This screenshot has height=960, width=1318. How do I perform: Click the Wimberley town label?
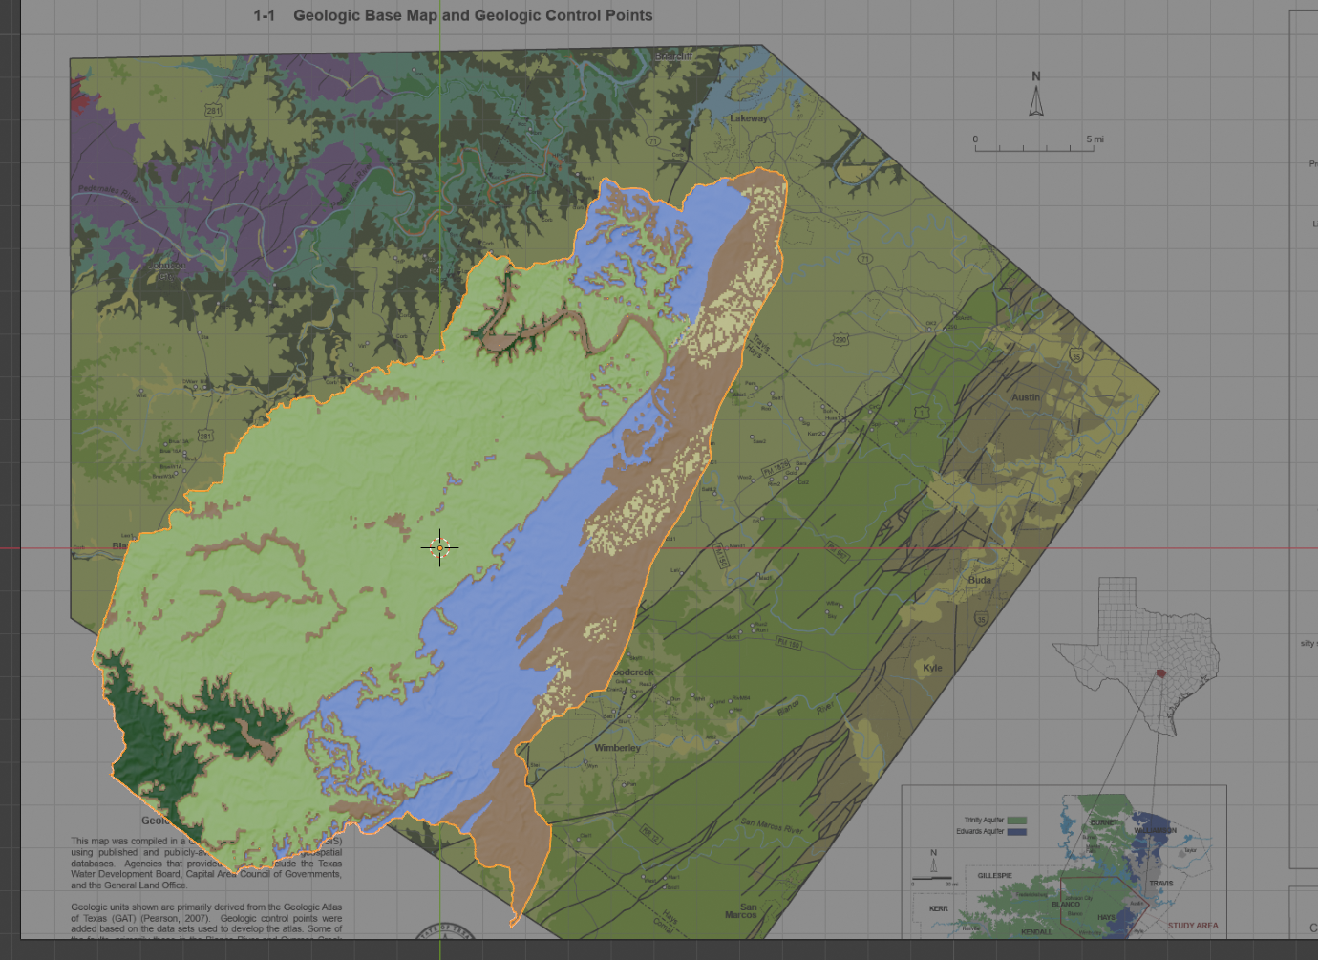tap(617, 748)
